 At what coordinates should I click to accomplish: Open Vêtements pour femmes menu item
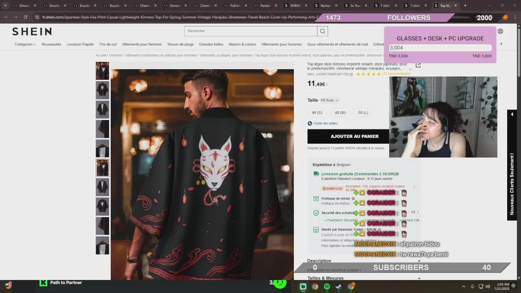(142, 44)
